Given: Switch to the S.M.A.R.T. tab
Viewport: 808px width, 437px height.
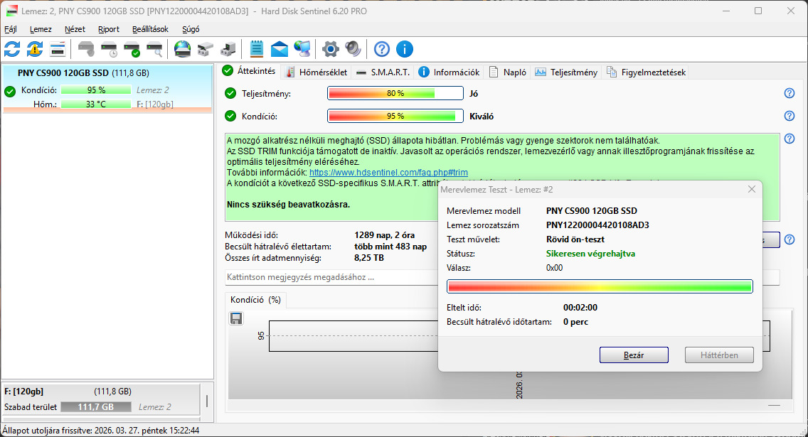Looking at the screenshot, I should (x=383, y=72).
